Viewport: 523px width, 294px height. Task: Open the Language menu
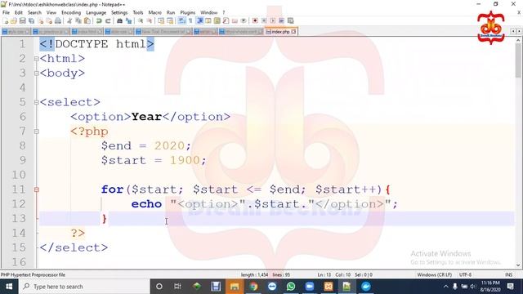pyautogui.click(x=96, y=12)
